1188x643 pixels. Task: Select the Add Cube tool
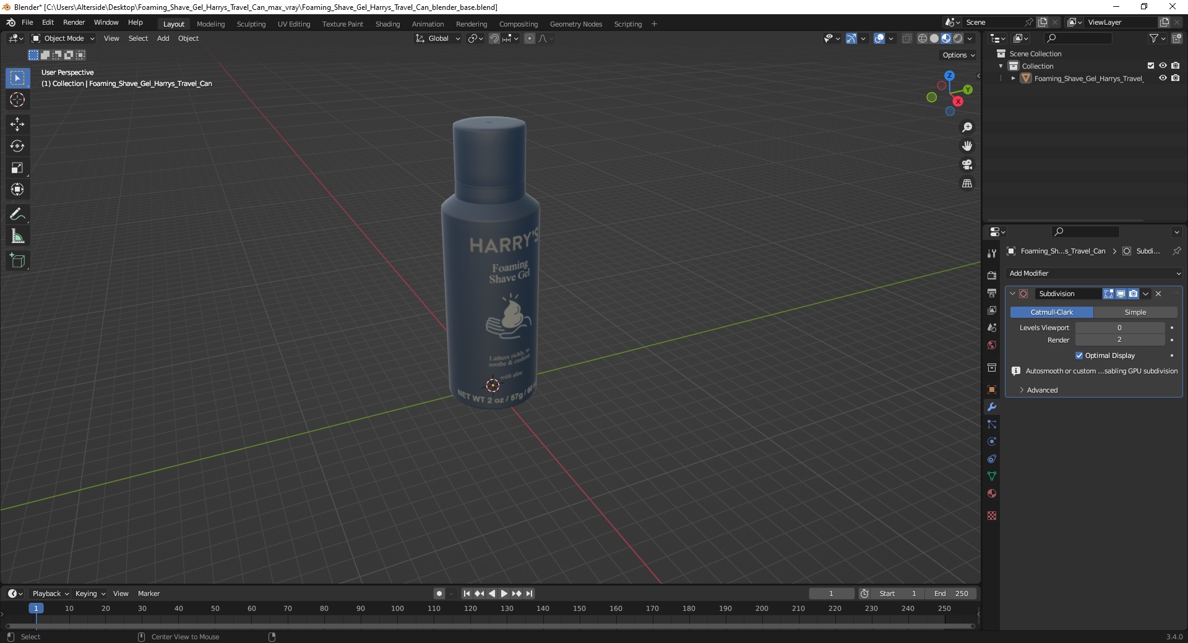17,260
